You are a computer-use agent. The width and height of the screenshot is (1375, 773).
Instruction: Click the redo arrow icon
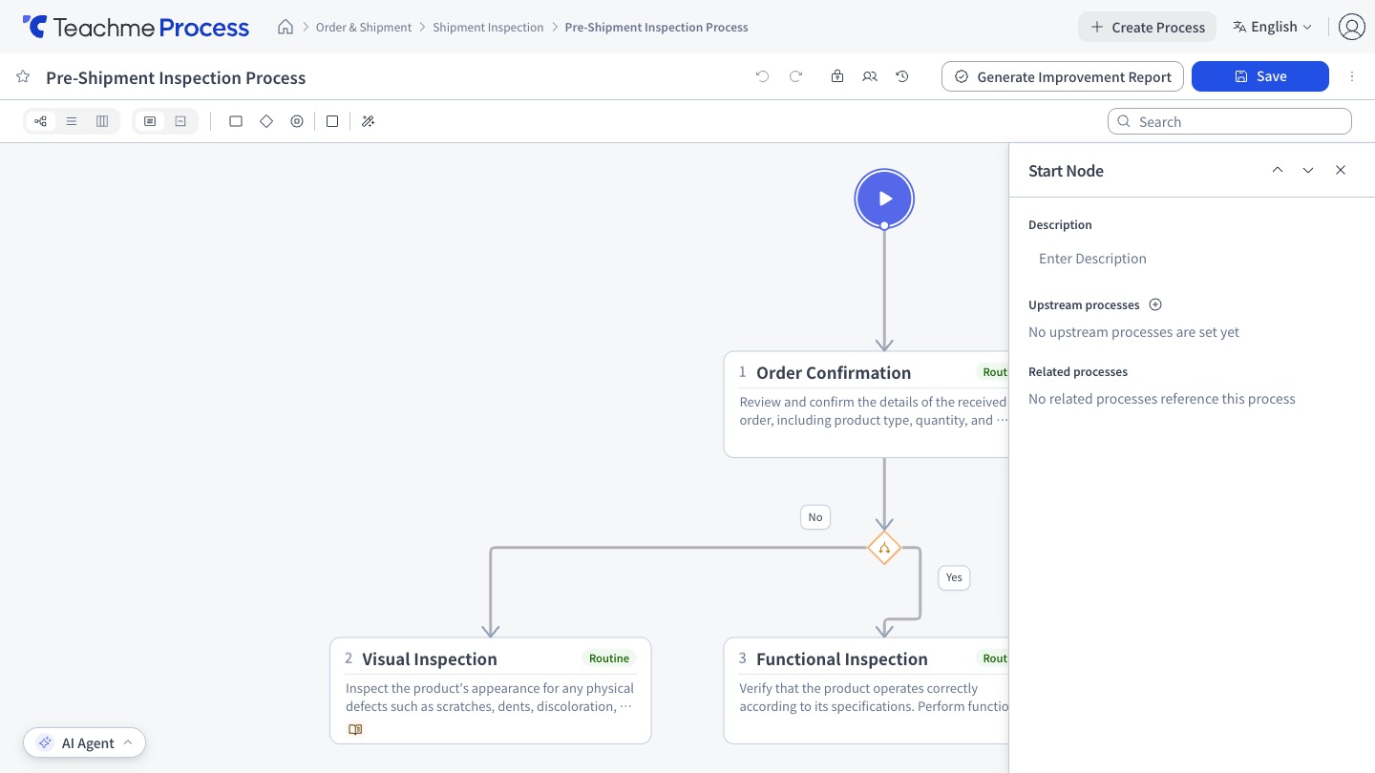tap(795, 76)
